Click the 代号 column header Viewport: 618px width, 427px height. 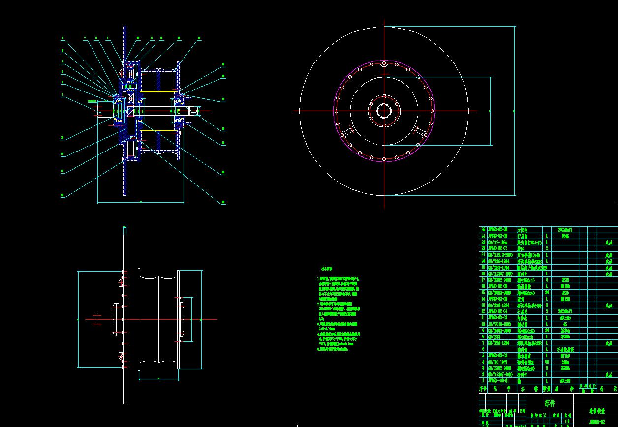coord(501,389)
